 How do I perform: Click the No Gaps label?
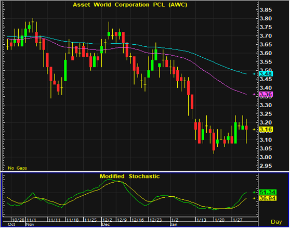(x=17, y=168)
